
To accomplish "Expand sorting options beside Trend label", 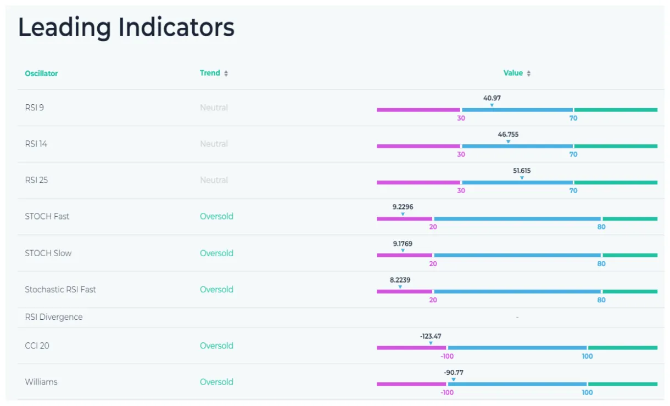I will click(226, 72).
